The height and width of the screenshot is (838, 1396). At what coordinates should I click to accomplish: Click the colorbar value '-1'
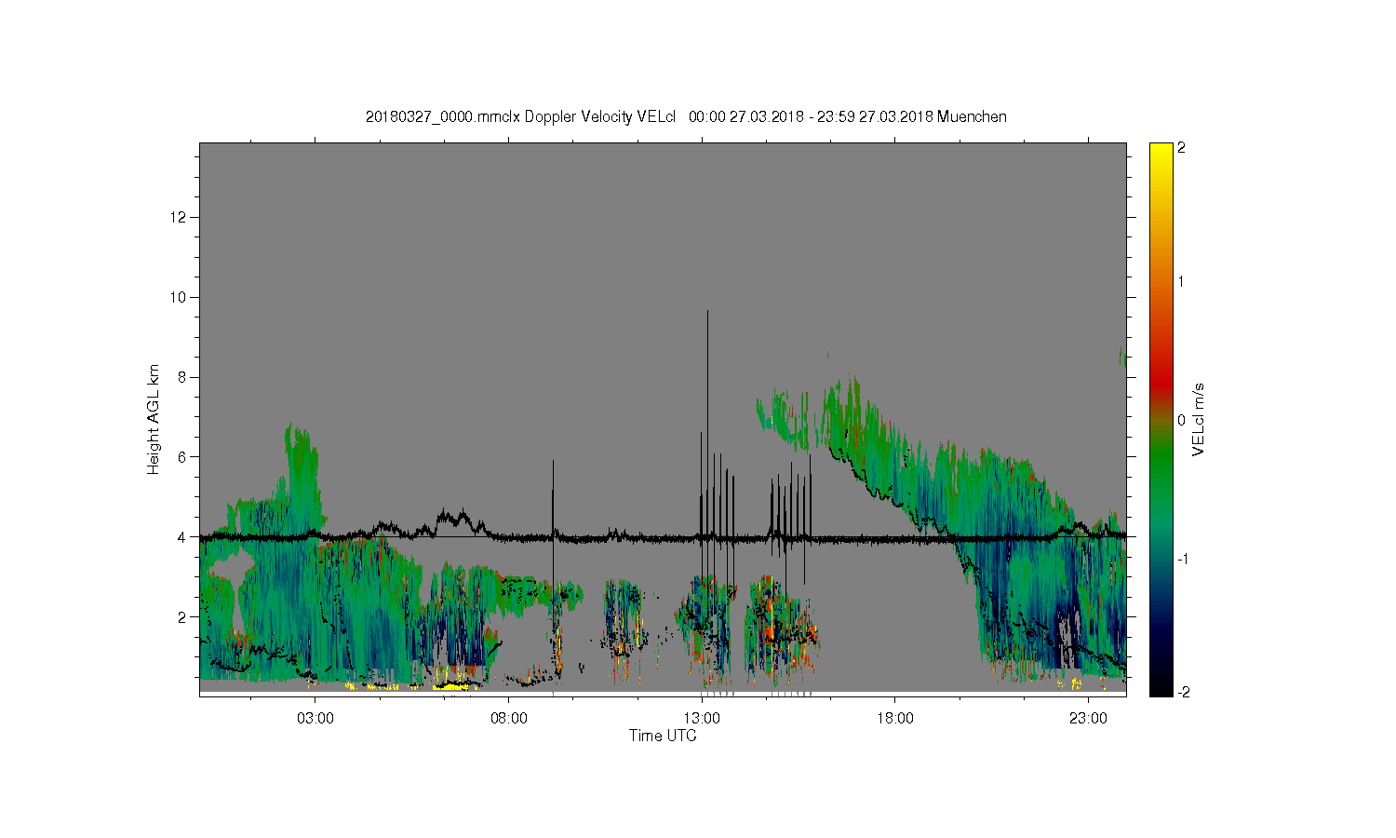[x=1182, y=559]
